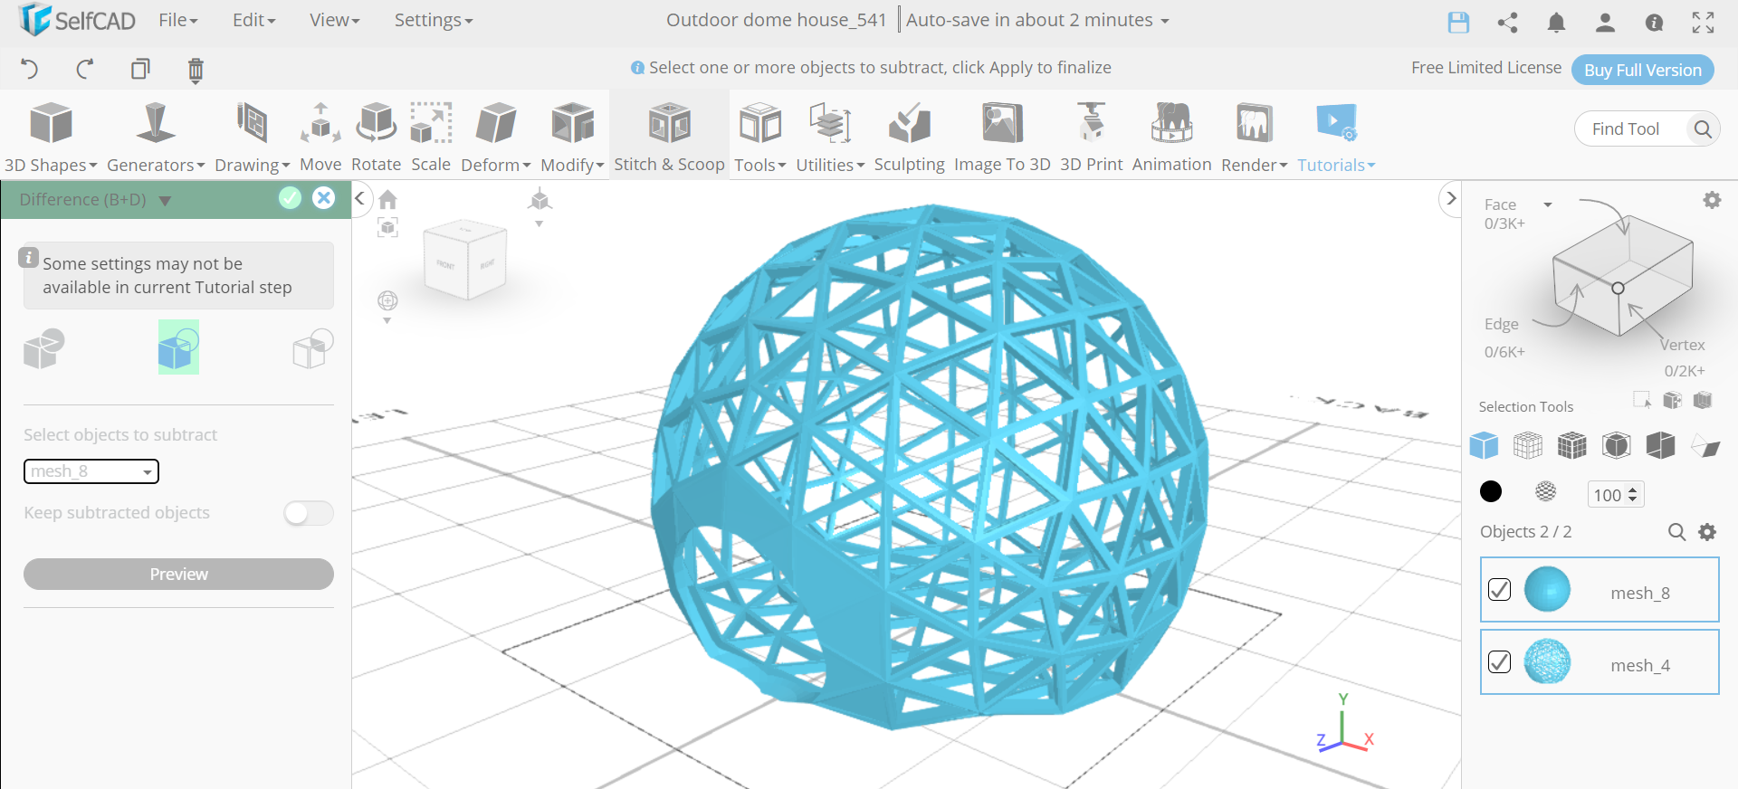This screenshot has width=1738, height=789.
Task: Collapse the right panel arrow
Action: coord(1451,198)
